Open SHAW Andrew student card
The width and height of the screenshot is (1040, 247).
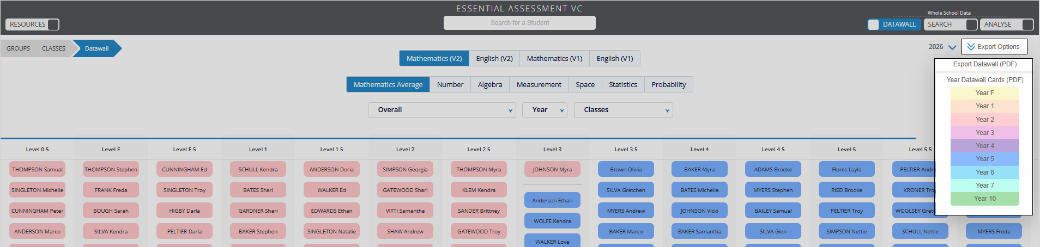click(406, 231)
